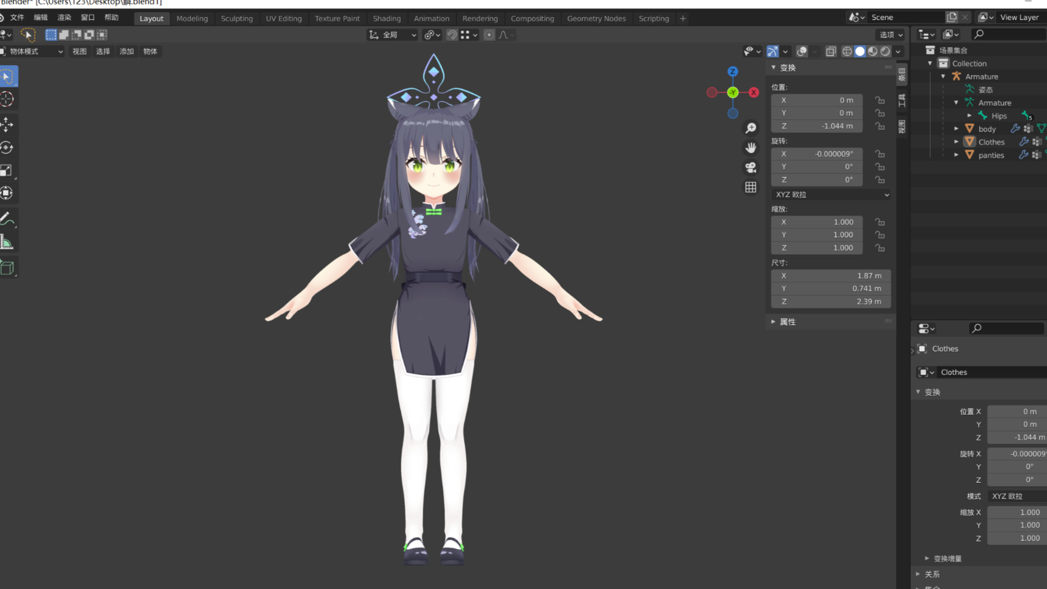Switch to orthographic view grid icon
1047x589 pixels.
751,187
